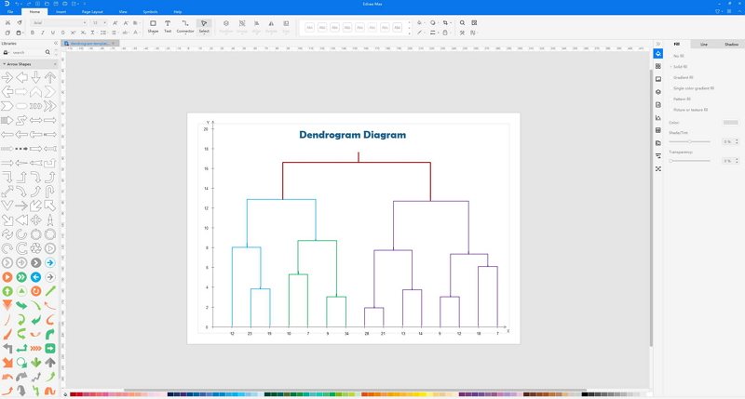Adjust the Transparency slider handle
Viewport: 745px width, 399px height.
[x=670, y=161]
